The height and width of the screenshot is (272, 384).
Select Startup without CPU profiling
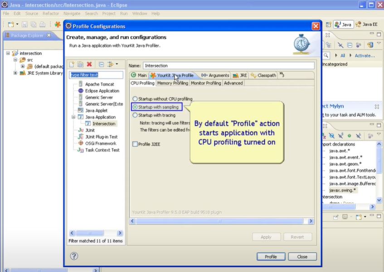(x=135, y=99)
